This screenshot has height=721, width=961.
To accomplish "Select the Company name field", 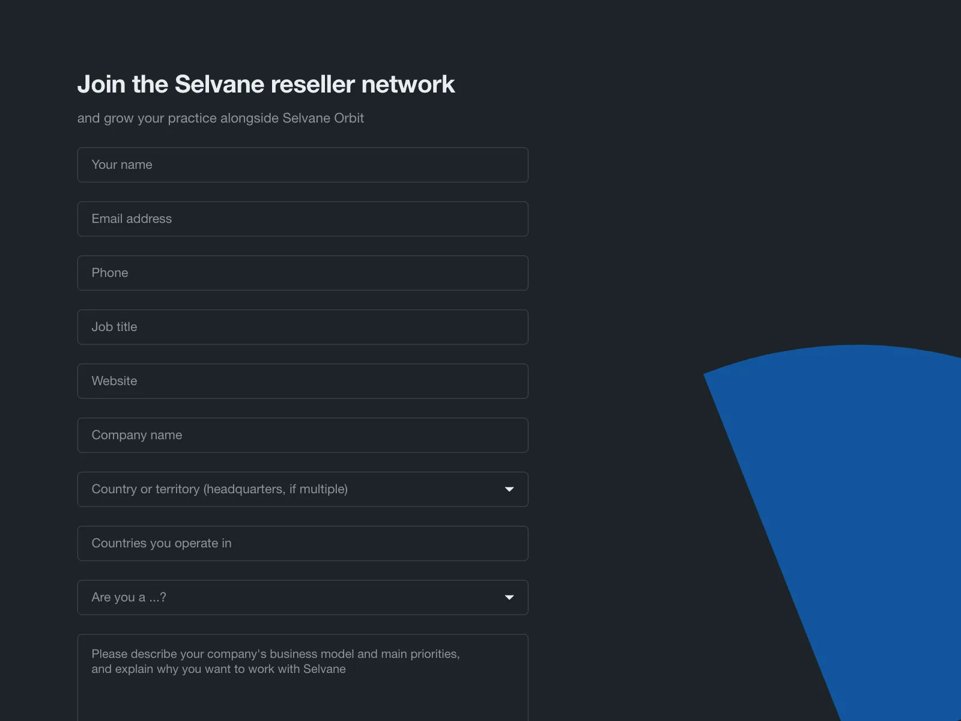I will click(x=303, y=435).
